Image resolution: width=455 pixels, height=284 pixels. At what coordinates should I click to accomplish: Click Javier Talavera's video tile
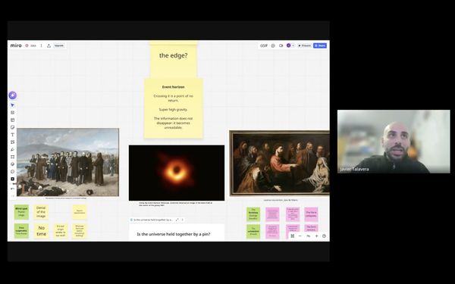click(x=394, y=142)
